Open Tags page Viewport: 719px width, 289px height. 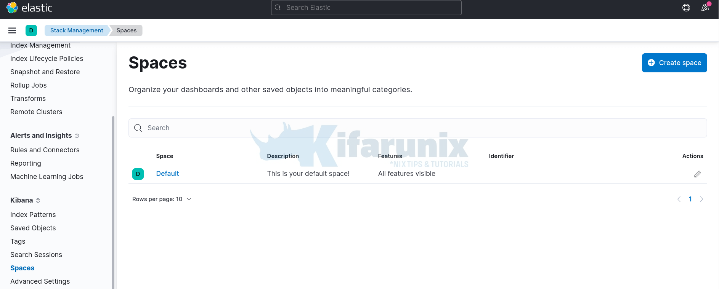[x=18, y=241]
